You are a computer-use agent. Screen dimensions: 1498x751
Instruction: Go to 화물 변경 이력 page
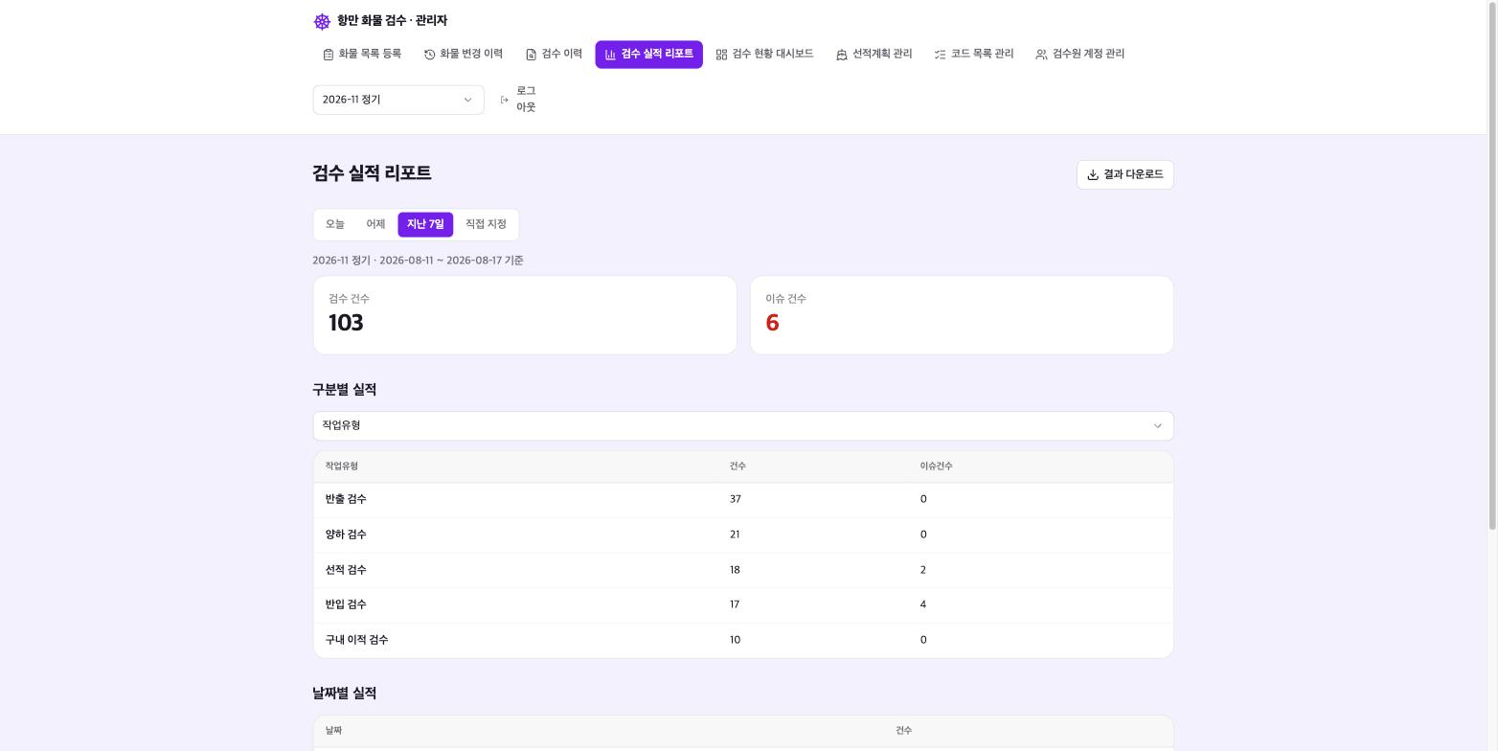(x=464, y=55)
